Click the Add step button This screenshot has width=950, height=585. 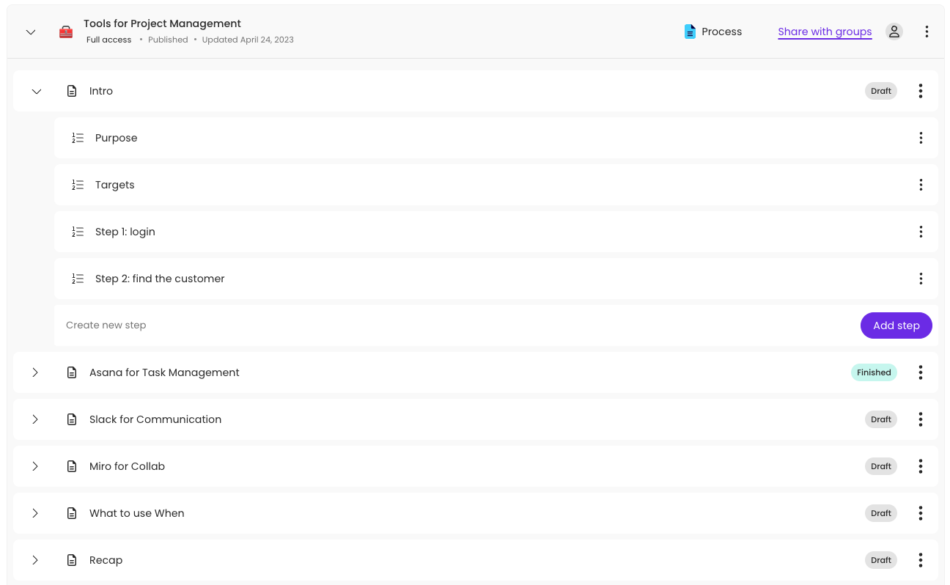pyautogui.click(x=896, y=325)
